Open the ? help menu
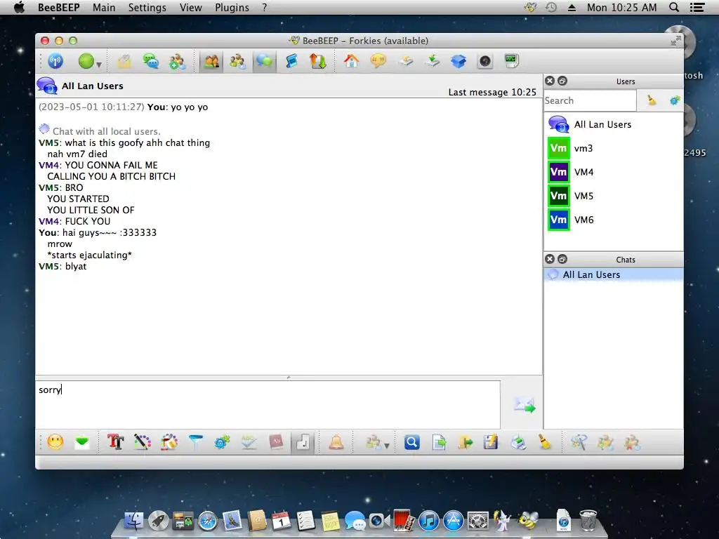Viewport: 719px width, 539px height. click(x=265, y=7)
